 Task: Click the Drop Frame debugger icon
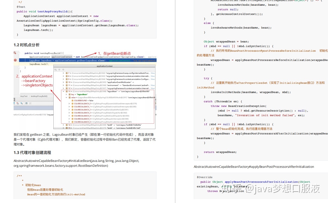coord(18,103)
